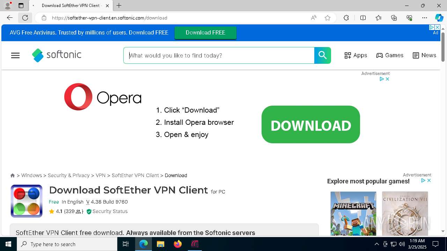Open the News navigation item
This screenshot has width=447, height=251.
(x=424, y=55)
